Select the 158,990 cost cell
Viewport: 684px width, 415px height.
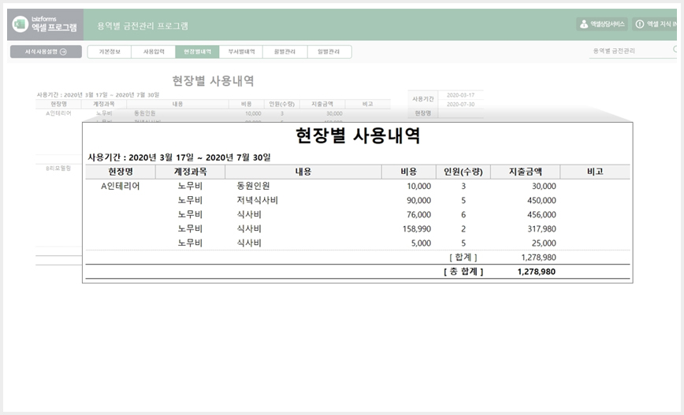[417, 229]
